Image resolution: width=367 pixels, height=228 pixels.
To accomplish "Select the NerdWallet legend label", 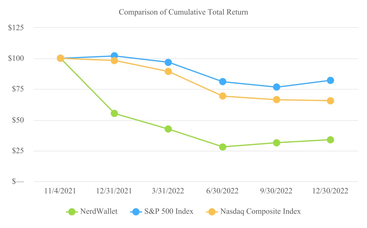I will [x=99, y=211].
